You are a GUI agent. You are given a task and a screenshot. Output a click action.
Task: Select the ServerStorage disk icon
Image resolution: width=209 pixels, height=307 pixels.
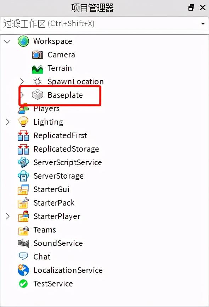[x=23, y=176]
